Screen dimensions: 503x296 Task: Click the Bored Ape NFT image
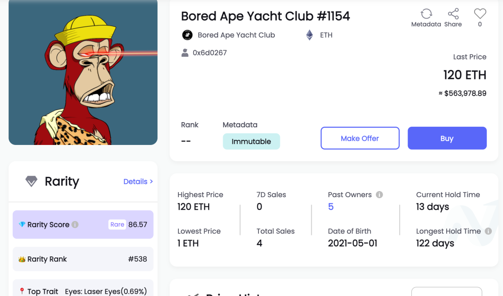[x=83, y=72]
